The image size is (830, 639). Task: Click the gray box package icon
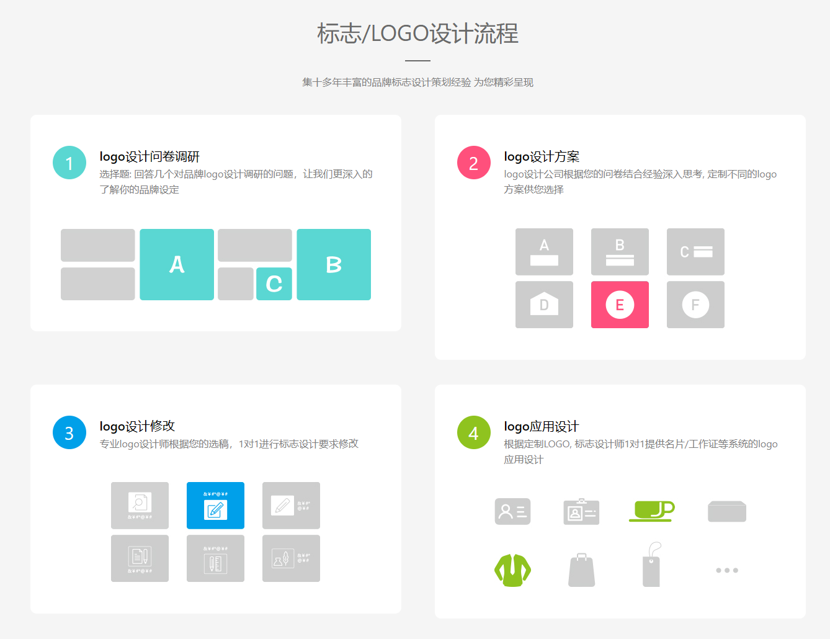pos(727,511)
